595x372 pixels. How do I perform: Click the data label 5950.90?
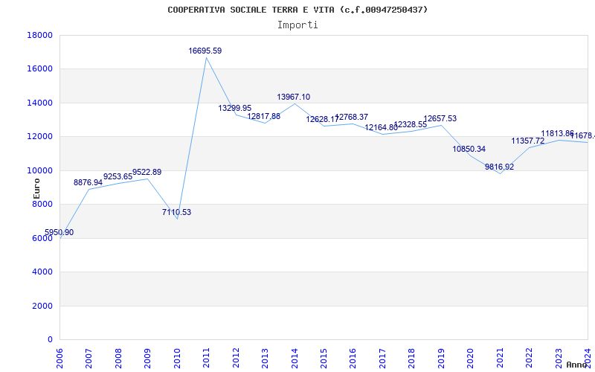59,232
